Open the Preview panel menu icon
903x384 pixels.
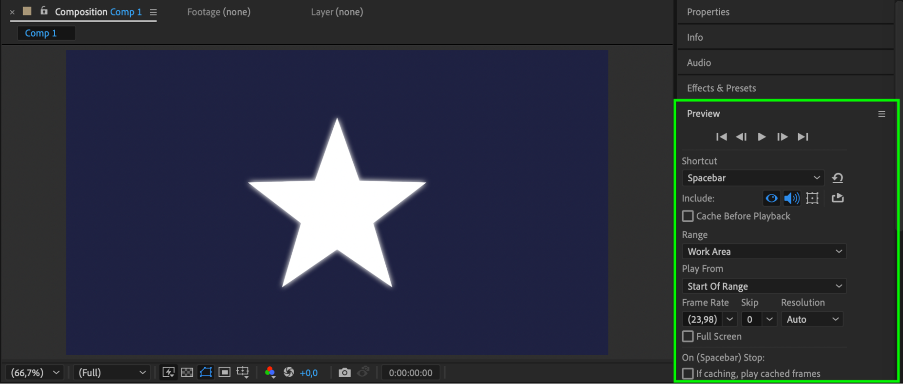pos(881,114)
